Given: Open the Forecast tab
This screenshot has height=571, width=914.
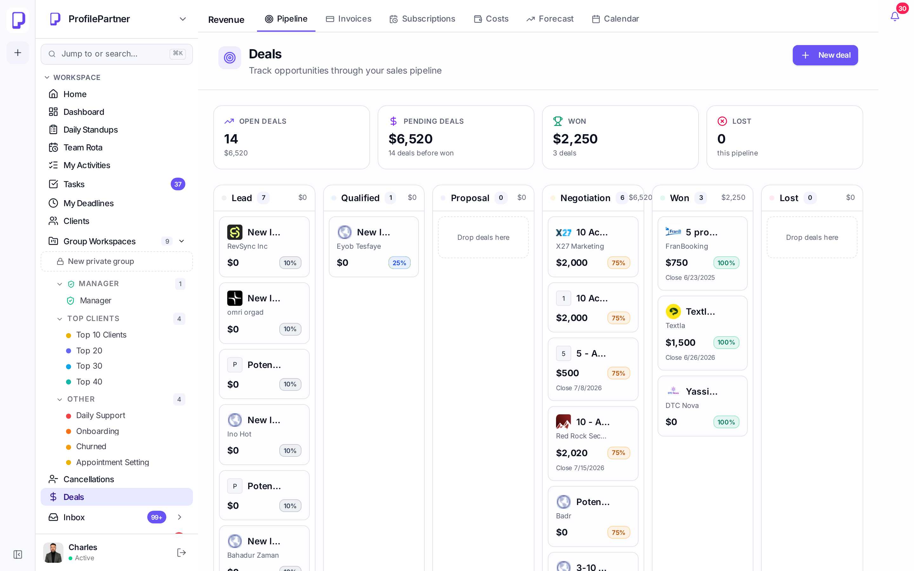Looking at the screenshot, I should (x=550, y=19).
